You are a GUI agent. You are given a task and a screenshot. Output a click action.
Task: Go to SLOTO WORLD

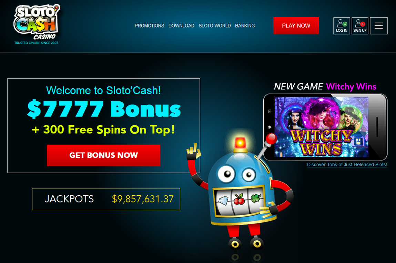(x=215, y=26)
